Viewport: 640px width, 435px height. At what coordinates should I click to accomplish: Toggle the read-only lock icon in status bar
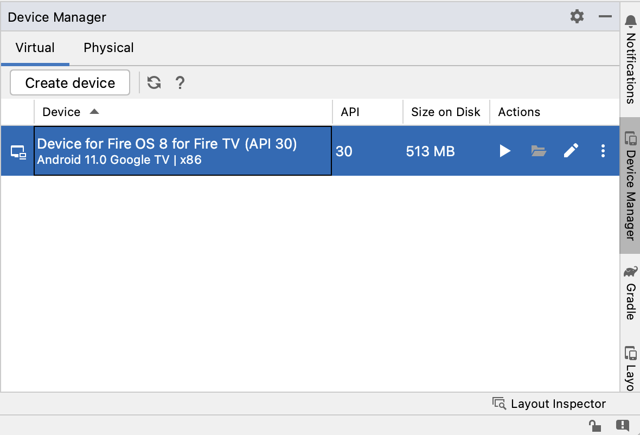point(594,425)
